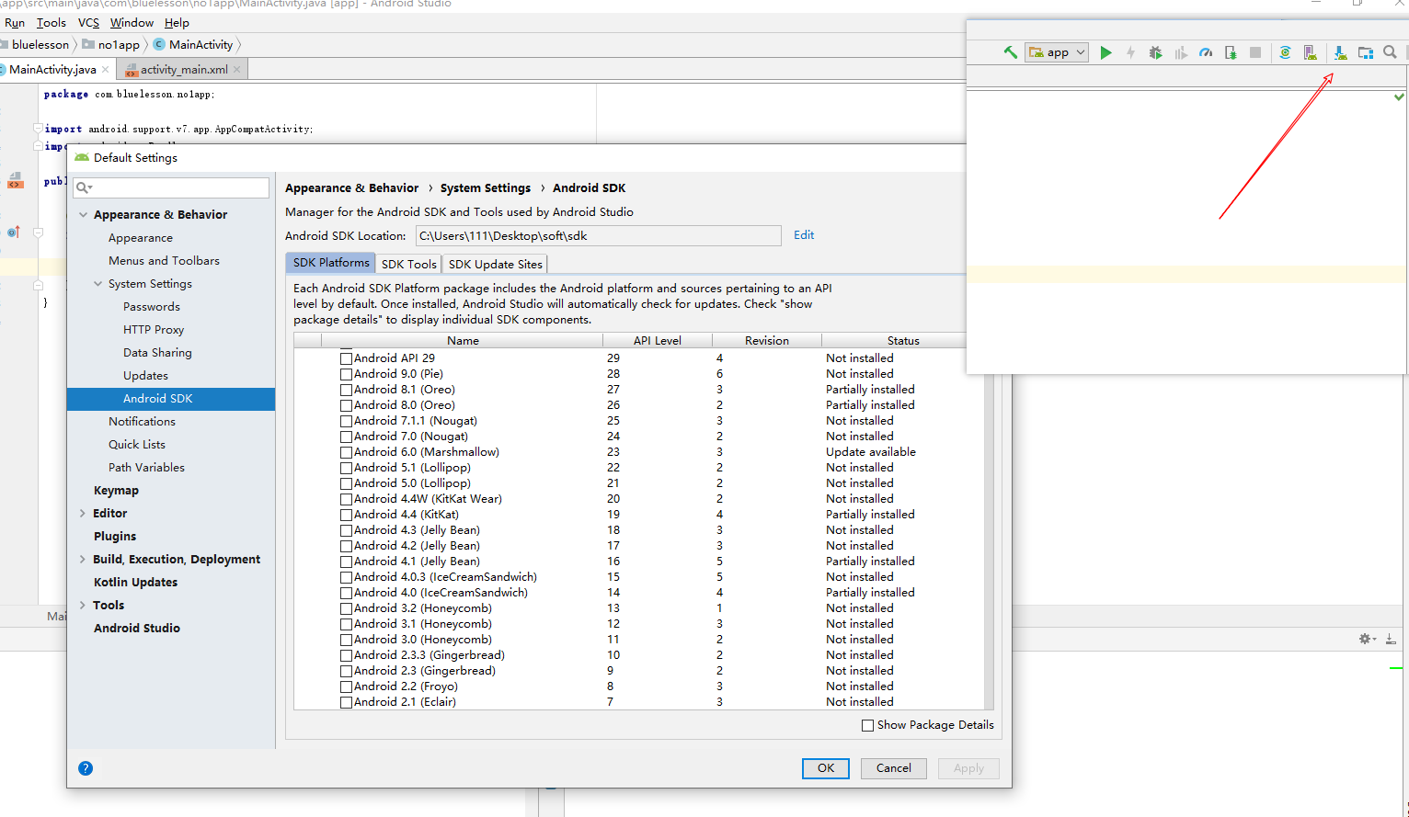1409x817 pixels.
Task: Switch to the SDK Tools tab
Action: (409, 264)
